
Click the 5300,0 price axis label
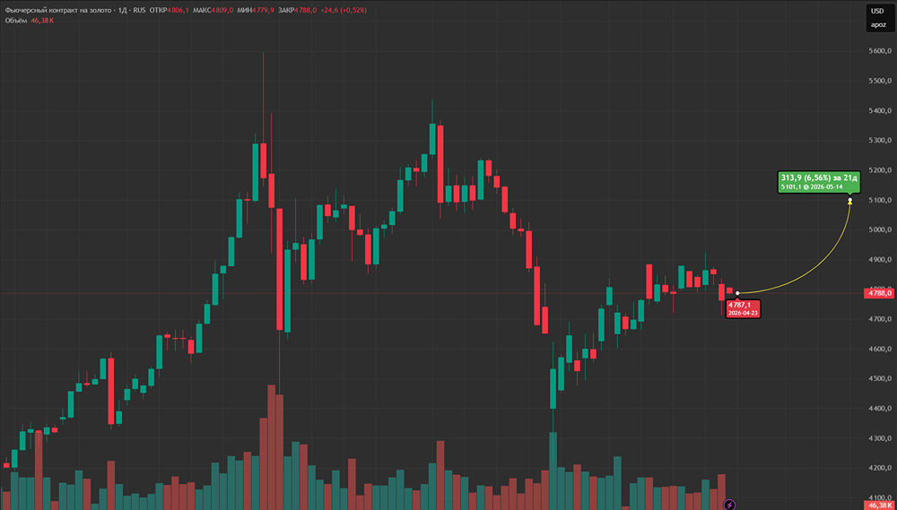point(880,140)
